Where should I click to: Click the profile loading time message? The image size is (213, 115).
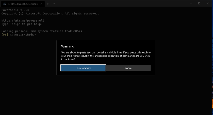point(42,31)
